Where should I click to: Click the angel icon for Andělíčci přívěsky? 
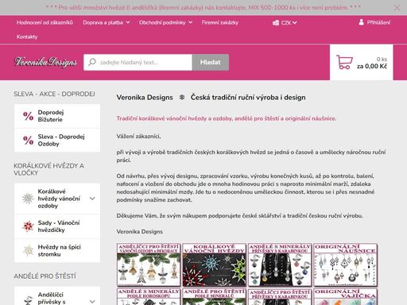coord(28,300)
